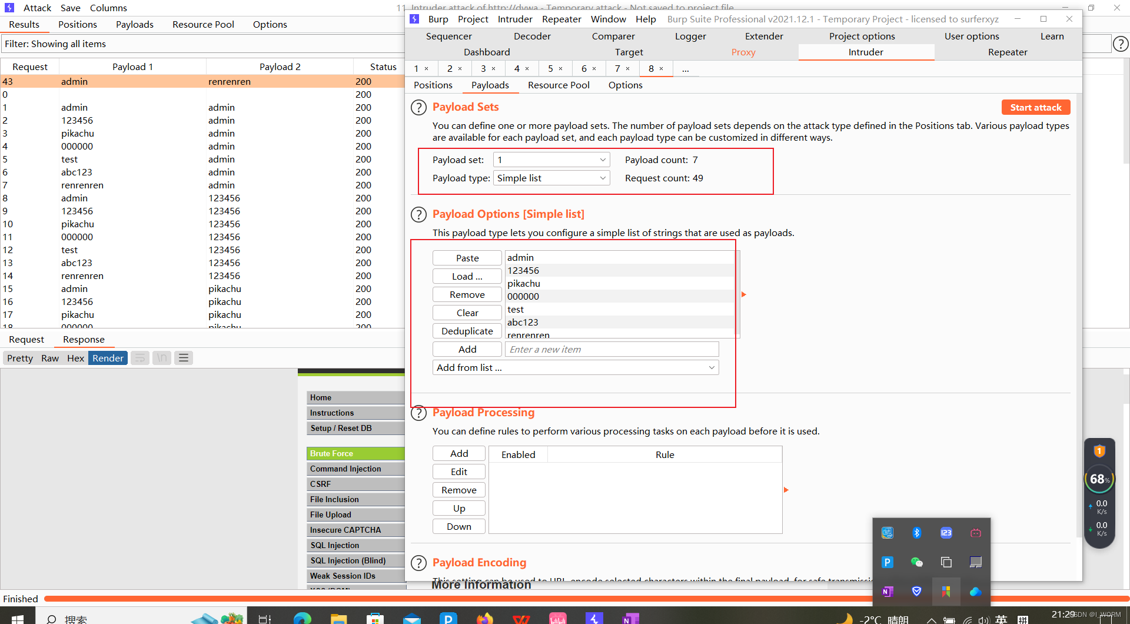
Task: Open the Repeater tab
Action: point(1008,52)
